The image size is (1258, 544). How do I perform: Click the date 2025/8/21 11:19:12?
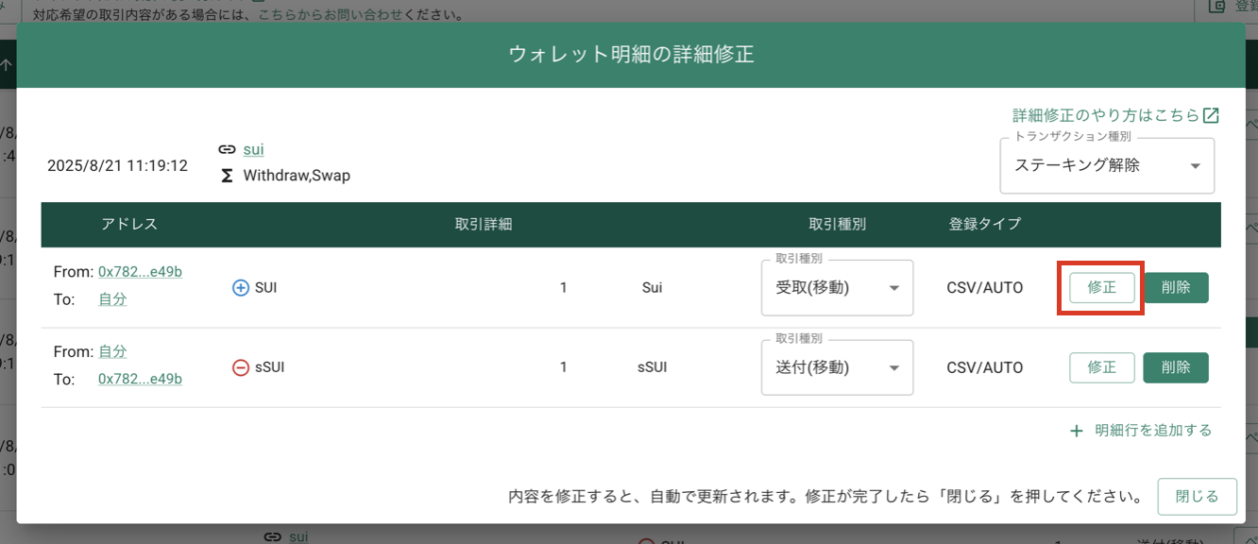117,166
